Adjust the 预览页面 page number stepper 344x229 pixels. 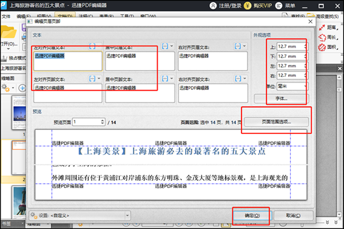[x=102, y=122]
